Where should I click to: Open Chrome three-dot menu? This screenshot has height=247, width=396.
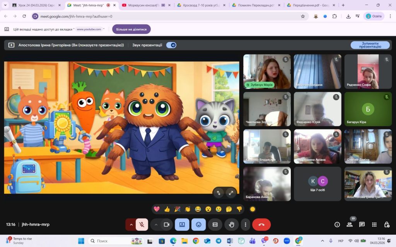coord(390,16)
